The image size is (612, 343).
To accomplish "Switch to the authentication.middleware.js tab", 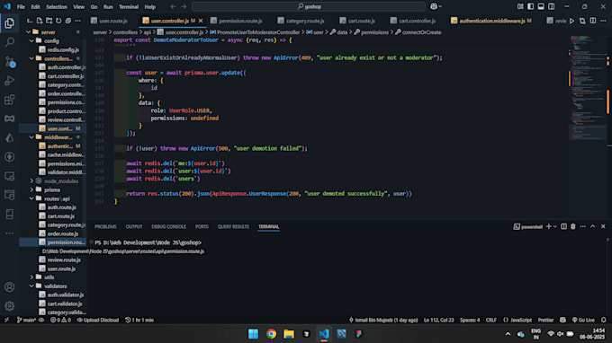I will pos(491,21).
